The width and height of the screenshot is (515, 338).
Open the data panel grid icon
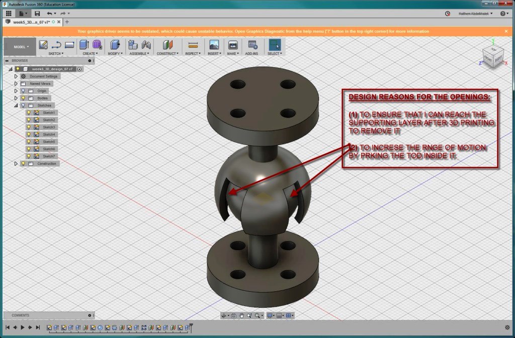(x=9, y=14)
